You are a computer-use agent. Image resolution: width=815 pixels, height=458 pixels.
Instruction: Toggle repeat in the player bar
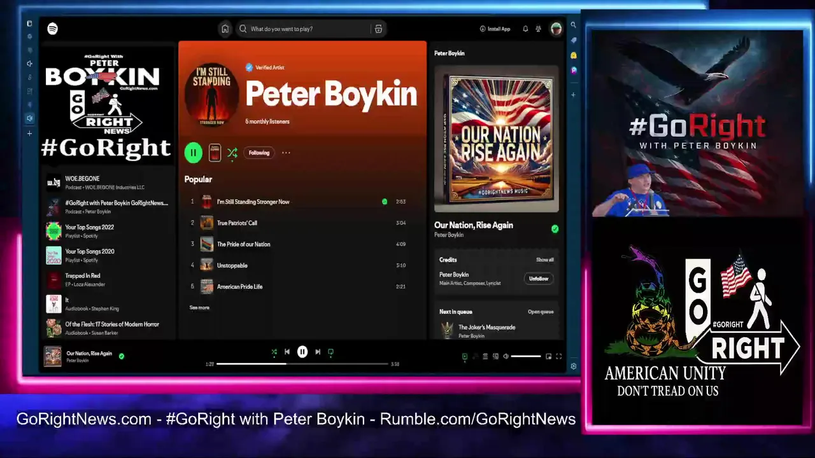tap(330, 352)
